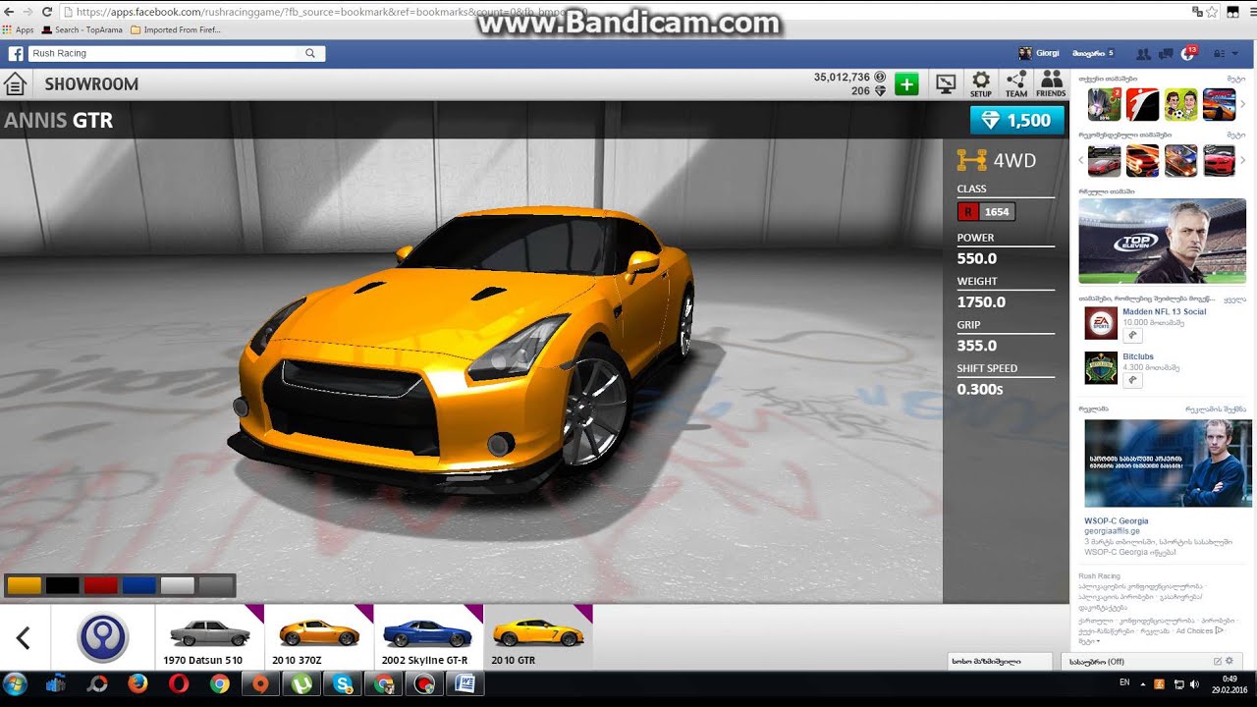Select the 2010 370Z car

click(x=319, y=637)
